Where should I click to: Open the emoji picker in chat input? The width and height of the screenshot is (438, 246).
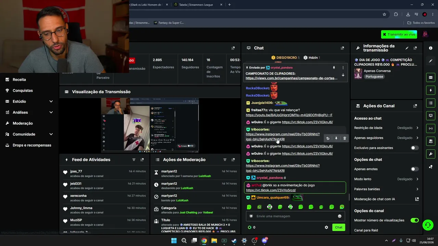[339, 216]
